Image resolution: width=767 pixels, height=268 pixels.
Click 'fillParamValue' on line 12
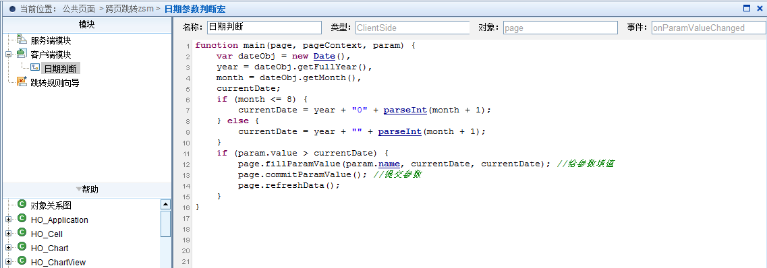[x=303, y=164]
